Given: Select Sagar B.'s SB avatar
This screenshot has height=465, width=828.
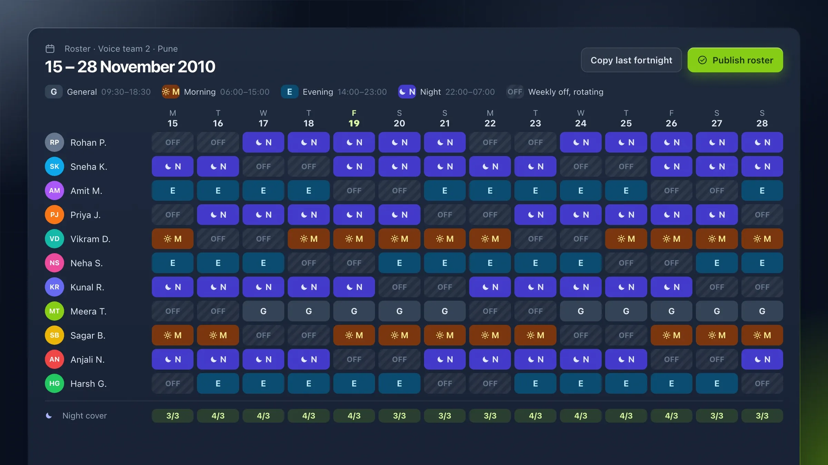Looking at the screenshot, I should 55,335.
